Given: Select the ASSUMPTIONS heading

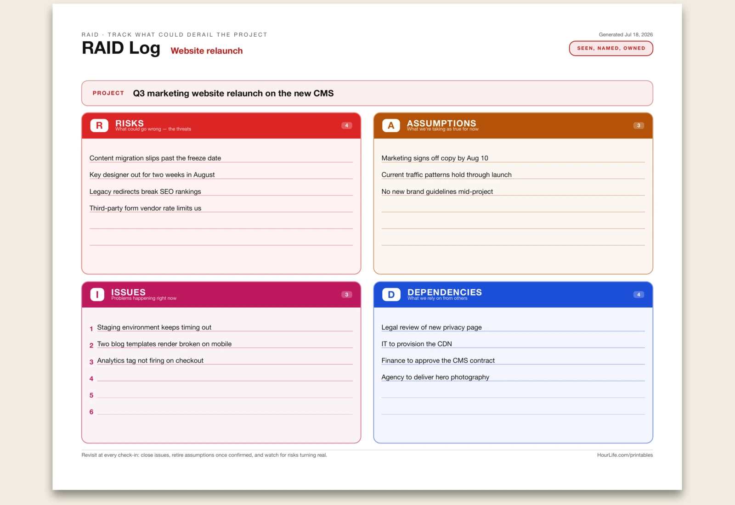Looking at the screenshot, I should click(441, 123).
